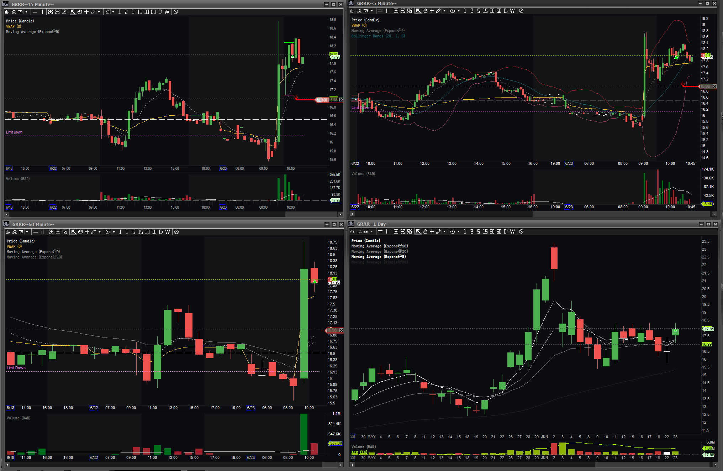Open study list icon in 5 Minute toolbar

click(366, 11)
